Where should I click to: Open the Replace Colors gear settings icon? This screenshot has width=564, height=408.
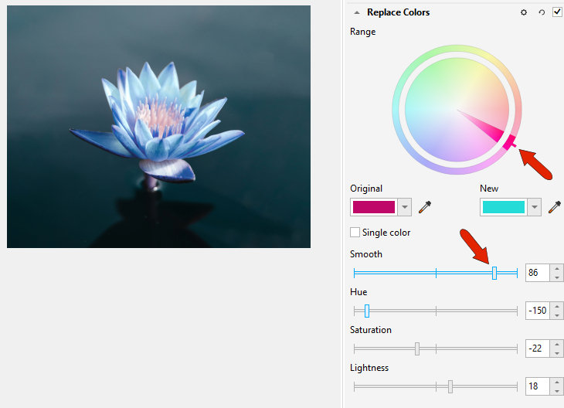(524, 12)
